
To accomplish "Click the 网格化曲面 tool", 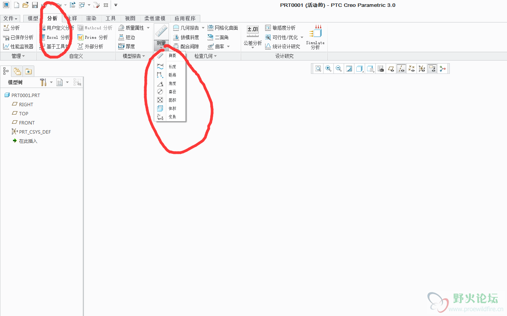I will click(223, 28).
